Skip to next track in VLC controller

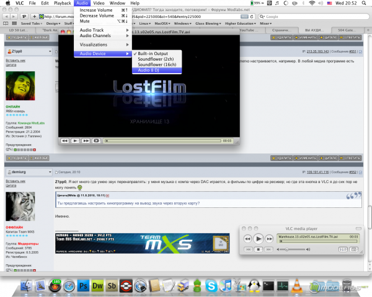click(268, 249)
